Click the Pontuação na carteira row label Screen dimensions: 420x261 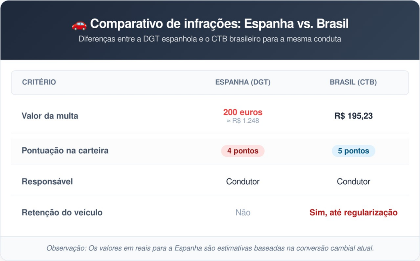tap(65, 150)
